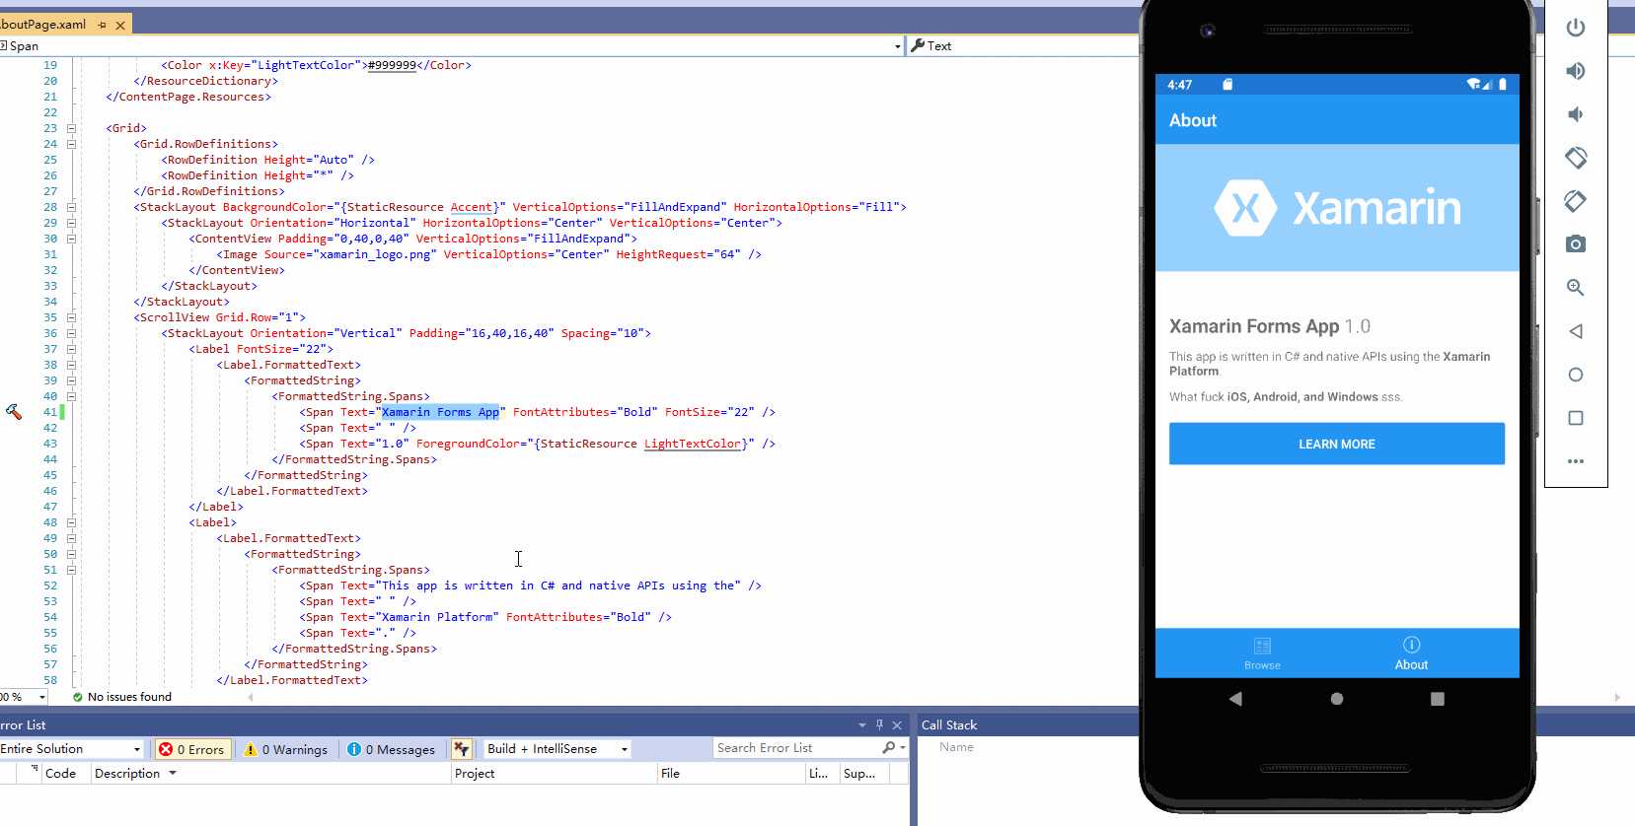Collapse the FormattedString.Spans at line 51
Image resolution: width=1635 pixels, height=826 pixels.
click(71, 570)
